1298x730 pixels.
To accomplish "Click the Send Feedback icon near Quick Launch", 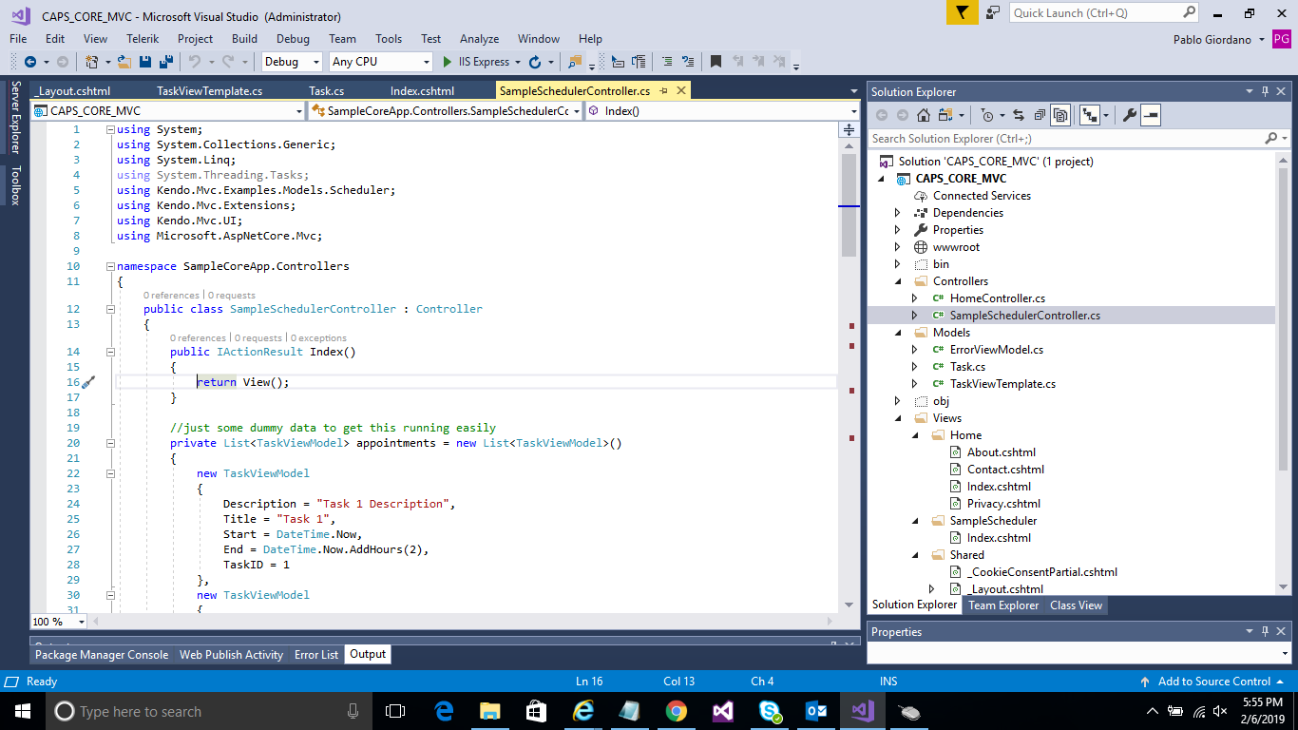I will coord(993,12).
